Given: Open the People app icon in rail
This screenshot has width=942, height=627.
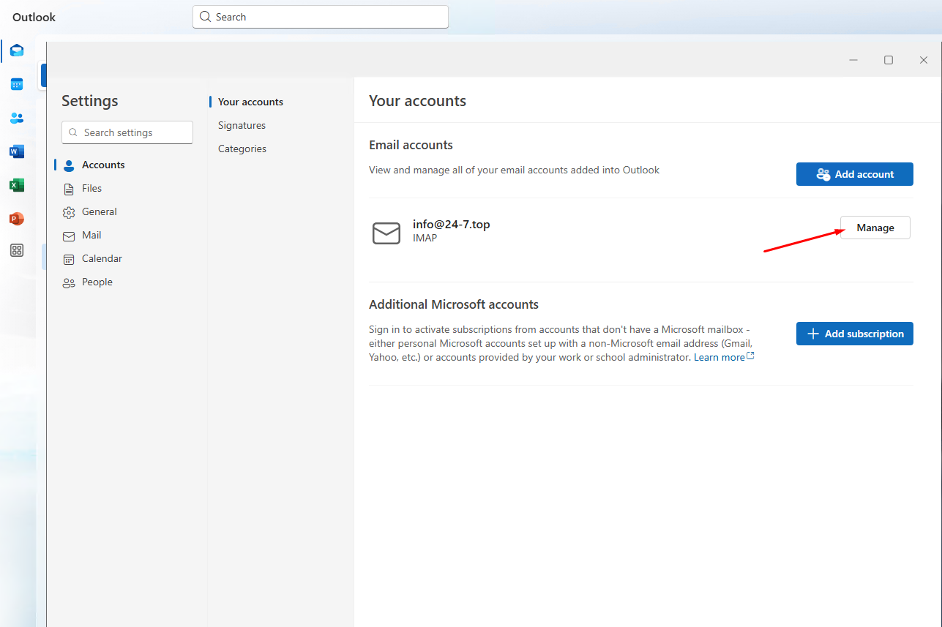Looking at the screenshot, I should click(x=17, y=118).
